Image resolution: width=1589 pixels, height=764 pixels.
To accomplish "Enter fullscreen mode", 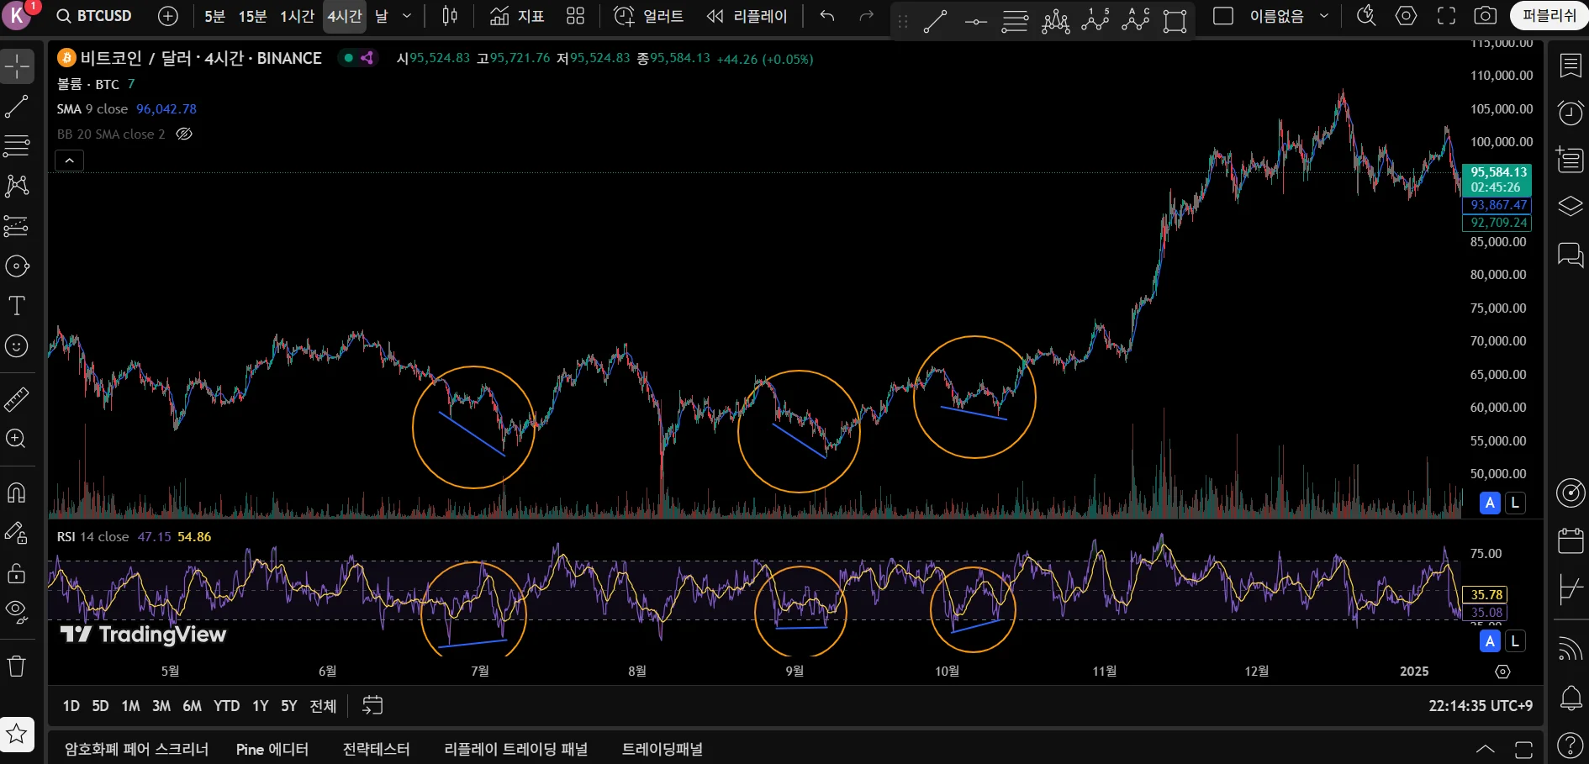I will coord(1446,16).
